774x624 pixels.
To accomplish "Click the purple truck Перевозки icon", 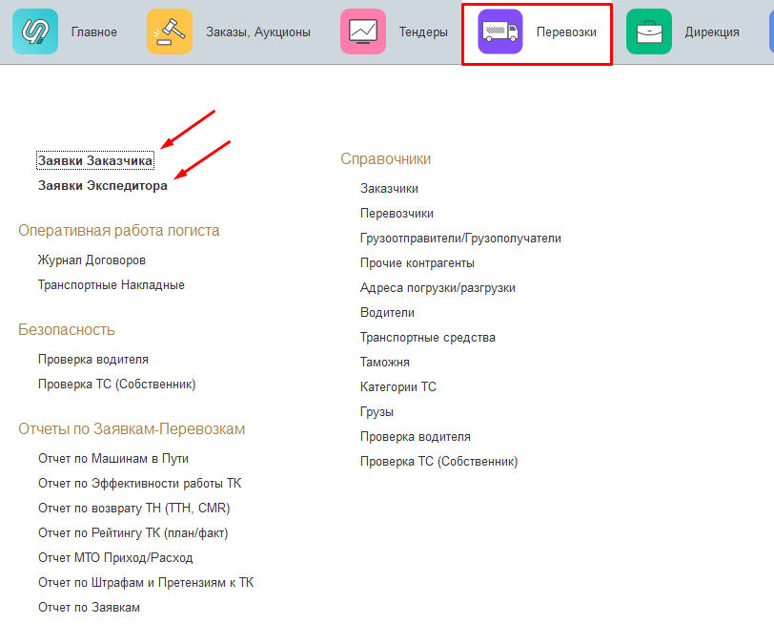I will 500,31.
